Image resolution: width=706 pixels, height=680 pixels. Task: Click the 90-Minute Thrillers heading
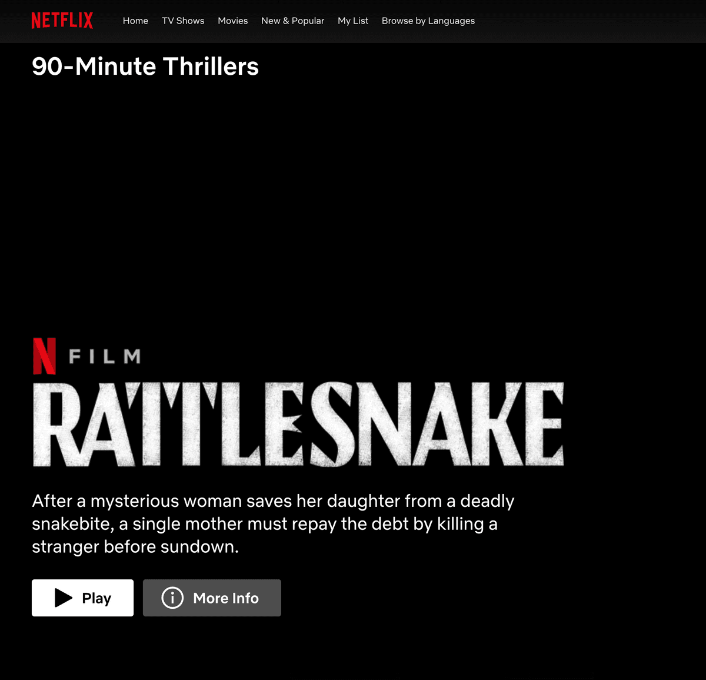coord(145,67)
